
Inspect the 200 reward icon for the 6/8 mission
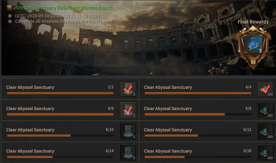pyautogui.click(x=265, y=110)
